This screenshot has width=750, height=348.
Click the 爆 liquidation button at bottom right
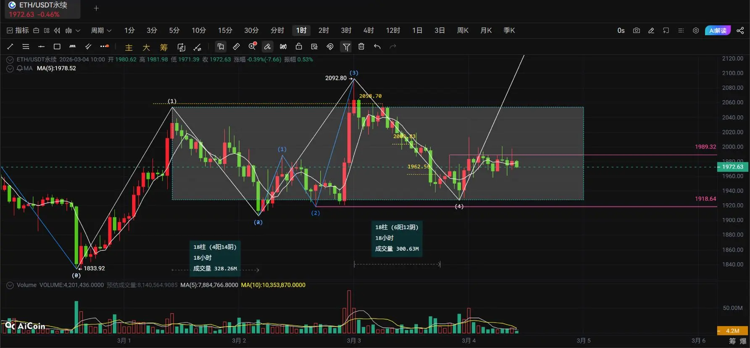(x=743, y=341)
